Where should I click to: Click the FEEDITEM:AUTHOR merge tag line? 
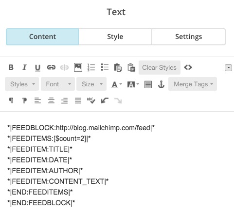pos(45,171)
